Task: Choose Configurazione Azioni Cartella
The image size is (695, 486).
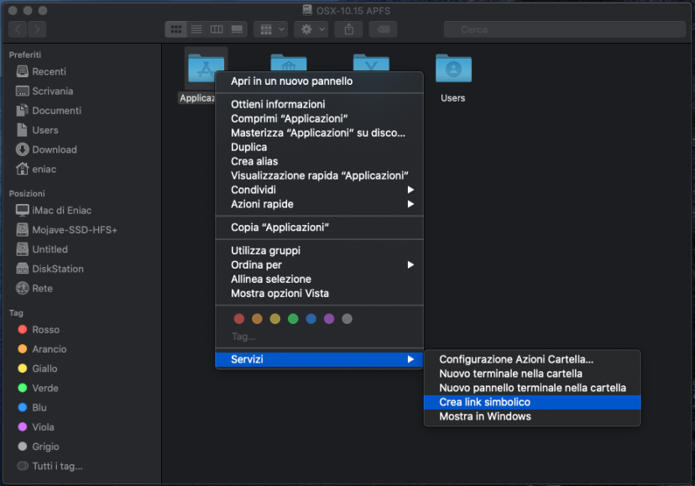Action: (x=532, y=359)
